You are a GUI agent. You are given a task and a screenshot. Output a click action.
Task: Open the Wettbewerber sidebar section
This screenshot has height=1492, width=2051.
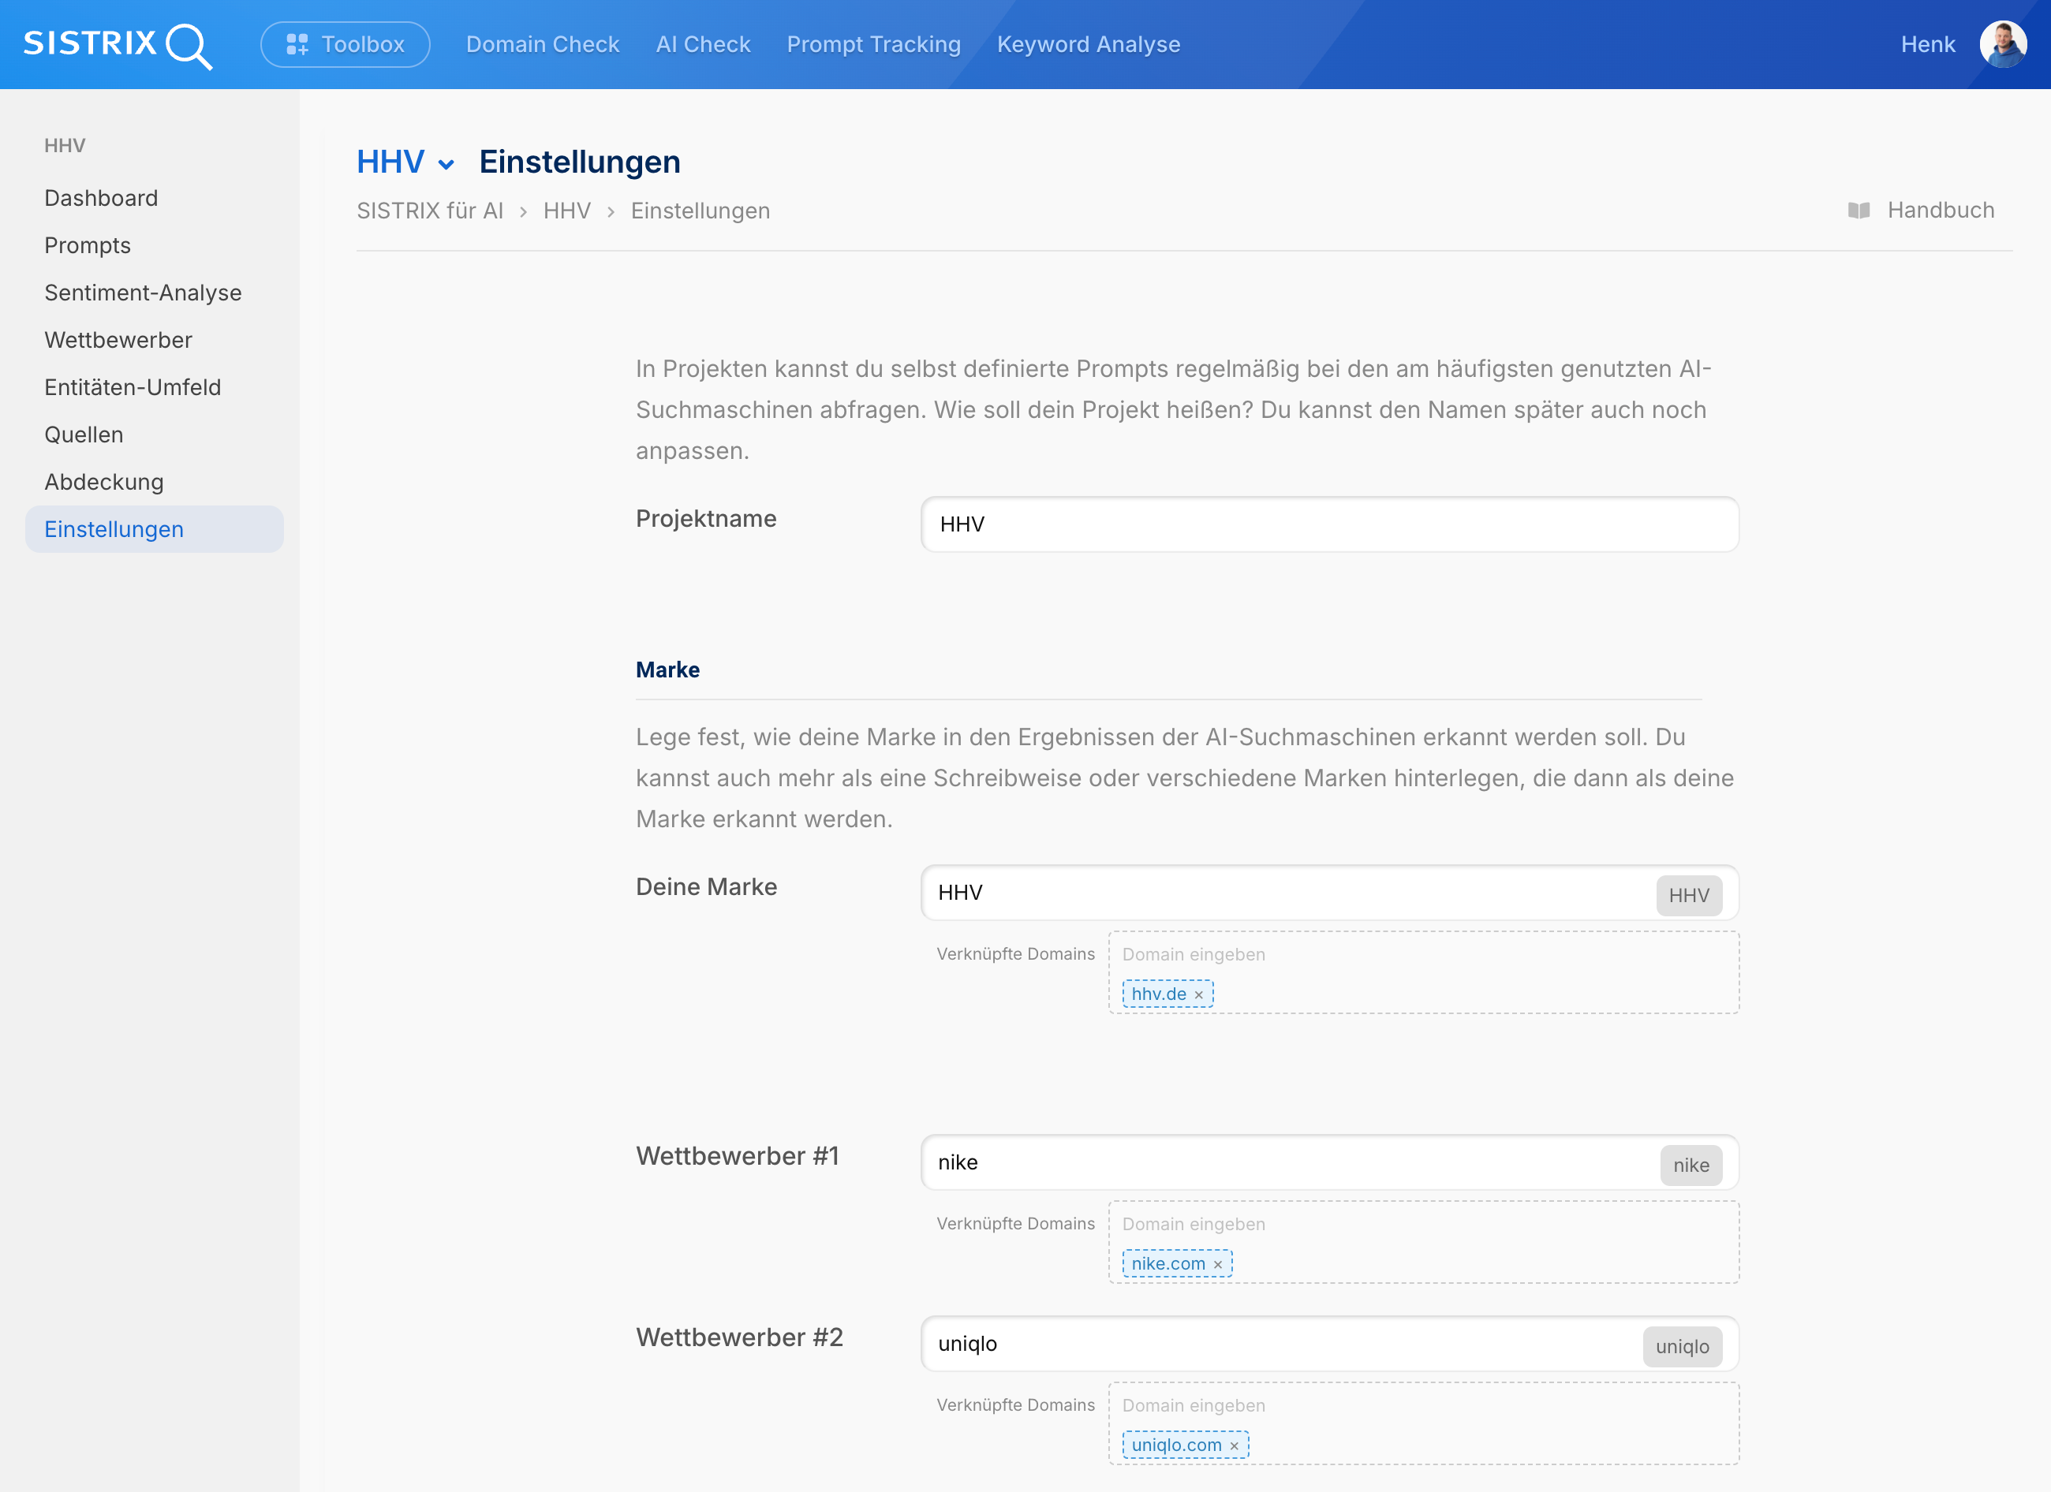point(118,340)
